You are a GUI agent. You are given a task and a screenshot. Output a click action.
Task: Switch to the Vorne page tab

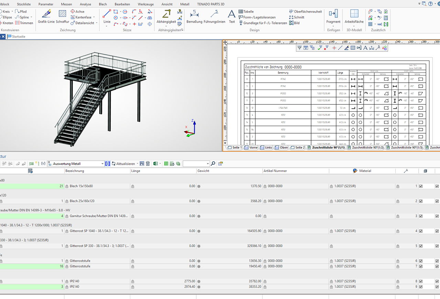[251, 148]
